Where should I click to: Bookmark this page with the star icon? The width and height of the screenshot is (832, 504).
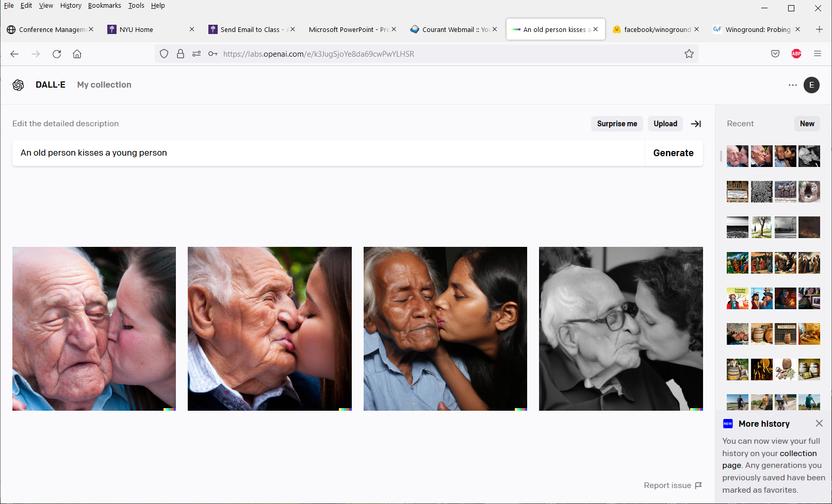click(689, 54)
